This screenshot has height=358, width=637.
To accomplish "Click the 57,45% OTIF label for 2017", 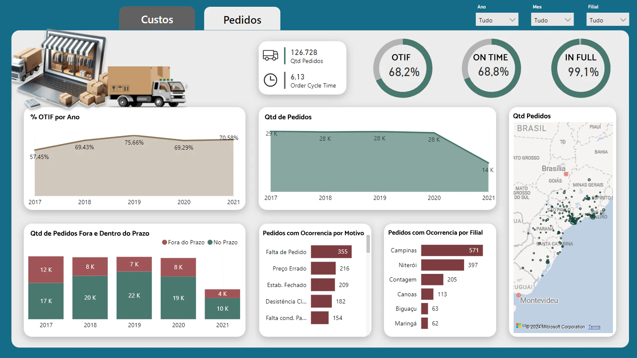I will [39, 157].
